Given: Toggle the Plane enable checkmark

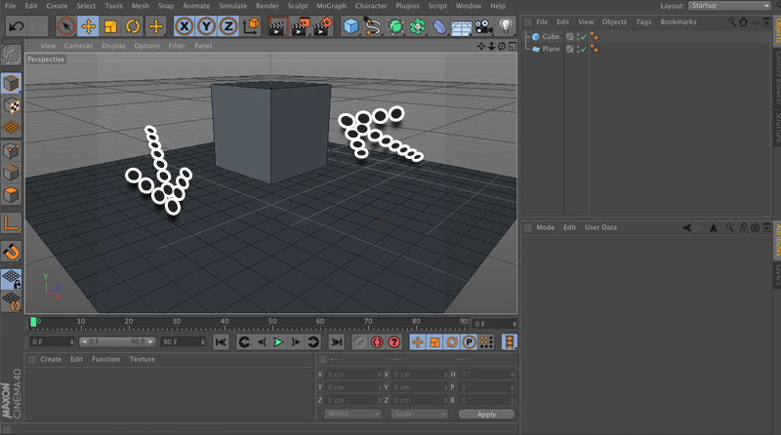Looking at the screenshot, I should pos(584,50).
